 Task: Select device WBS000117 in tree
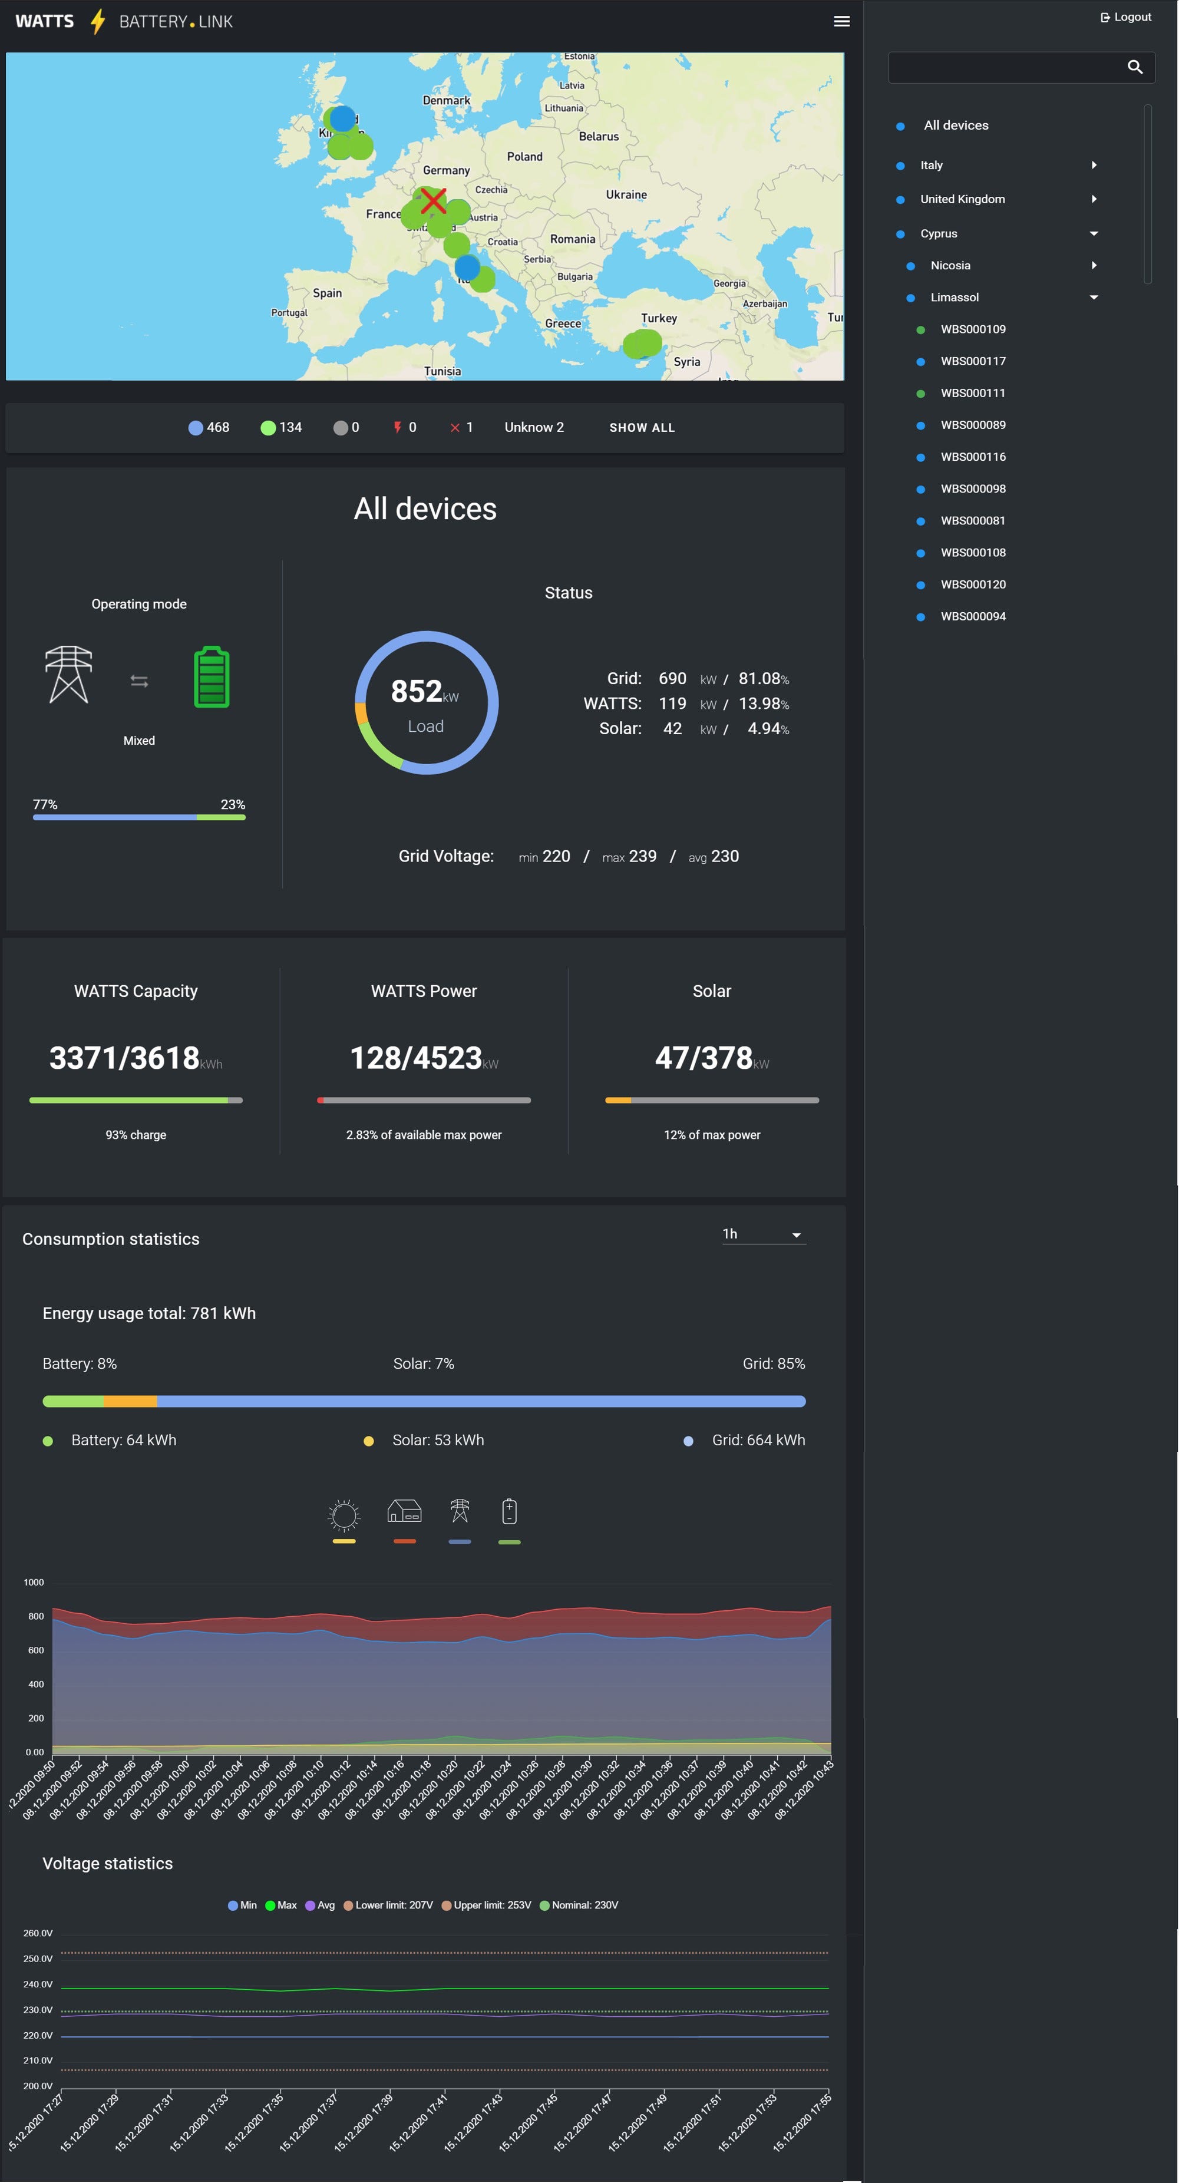972,361
